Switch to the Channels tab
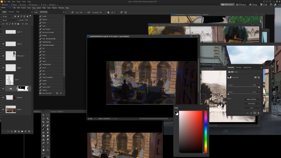The width and height of the screenshot is (281, 158). [x=11, y=12]
